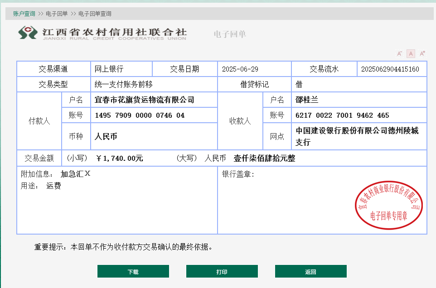Click the 重要提示 notice text
This screenshot has height=288, width=436.
123,247
